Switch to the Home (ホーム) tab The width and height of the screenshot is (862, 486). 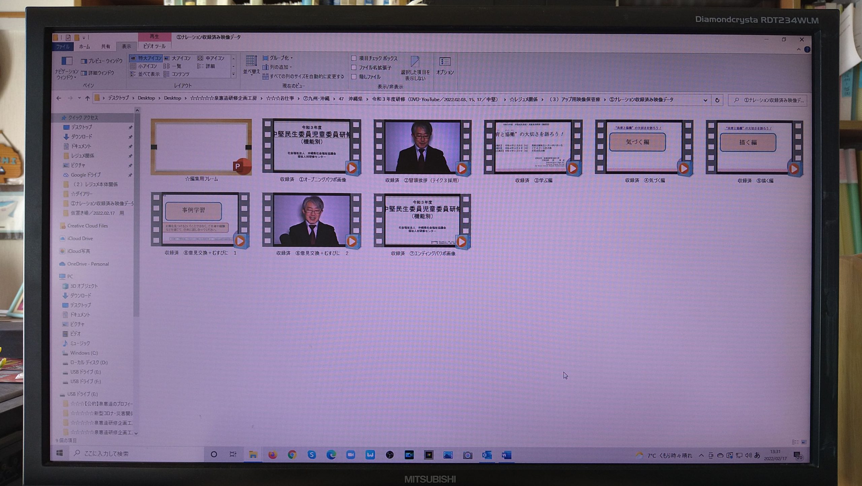[x=85, y=46]
